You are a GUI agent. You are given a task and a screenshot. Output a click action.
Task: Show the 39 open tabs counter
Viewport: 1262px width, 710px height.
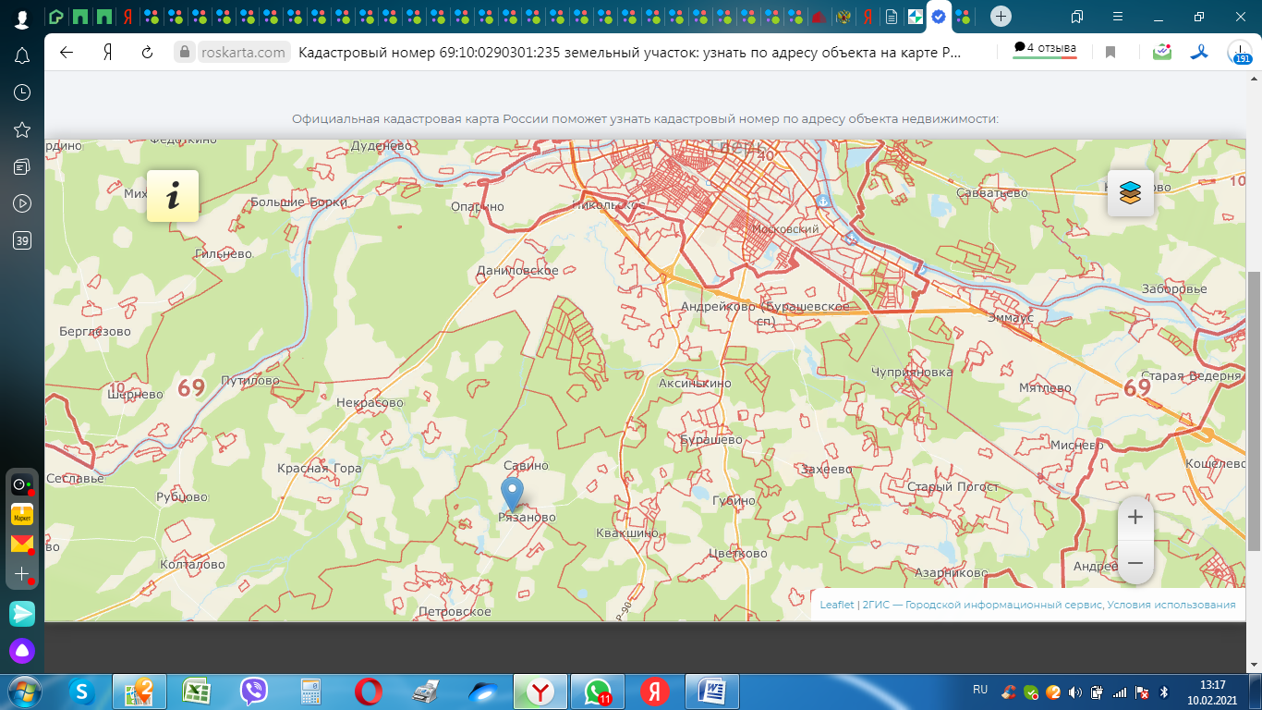[x=22, y=241]
